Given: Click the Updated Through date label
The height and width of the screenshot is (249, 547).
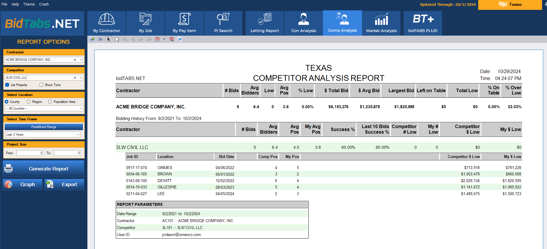Looking at the screenshot, I should [448, 4].
